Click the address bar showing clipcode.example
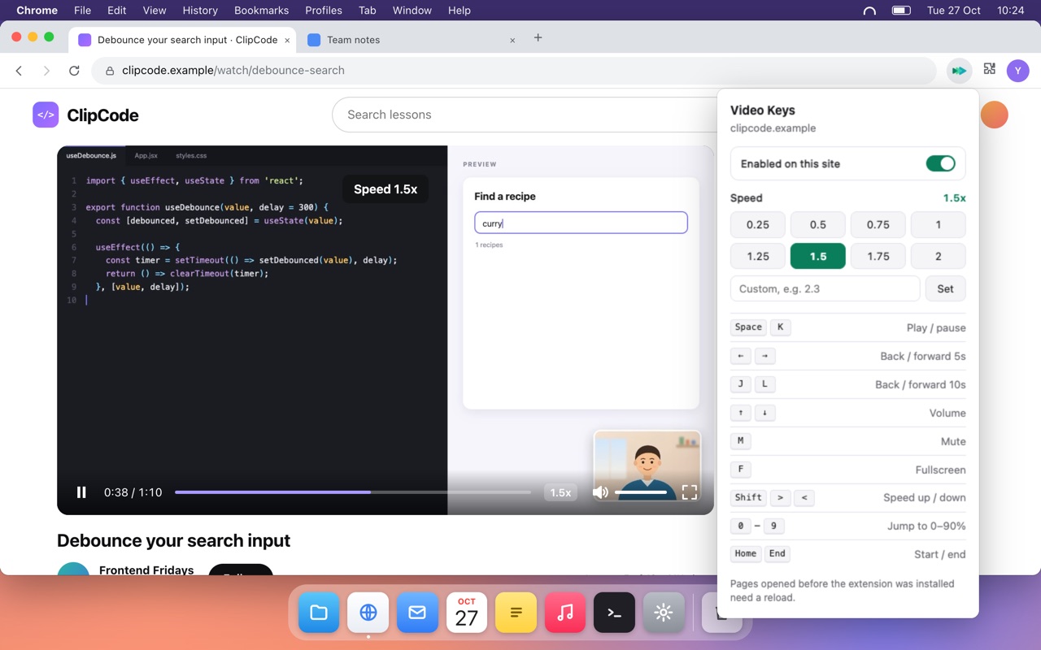This screenshot has width=1041, height=650. click(x=514, y=71)
